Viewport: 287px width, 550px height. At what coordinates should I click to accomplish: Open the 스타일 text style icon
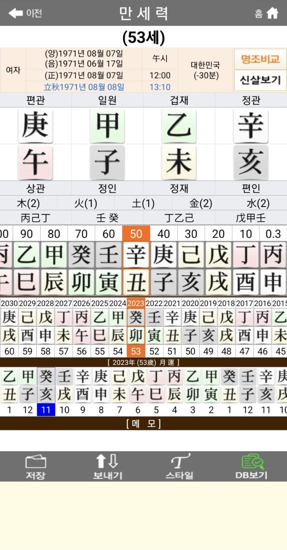coord(180,467)
